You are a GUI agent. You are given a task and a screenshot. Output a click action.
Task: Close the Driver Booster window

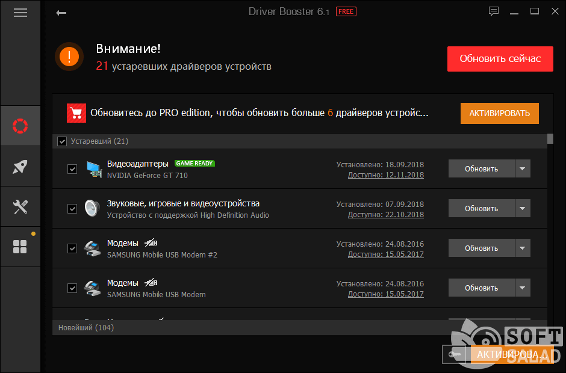(x=555, y=11)
